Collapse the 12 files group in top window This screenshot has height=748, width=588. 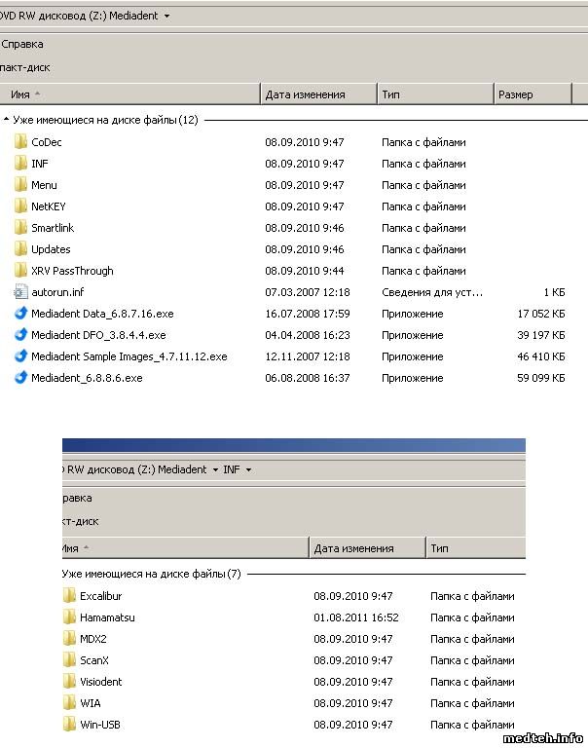click(7, 120)
